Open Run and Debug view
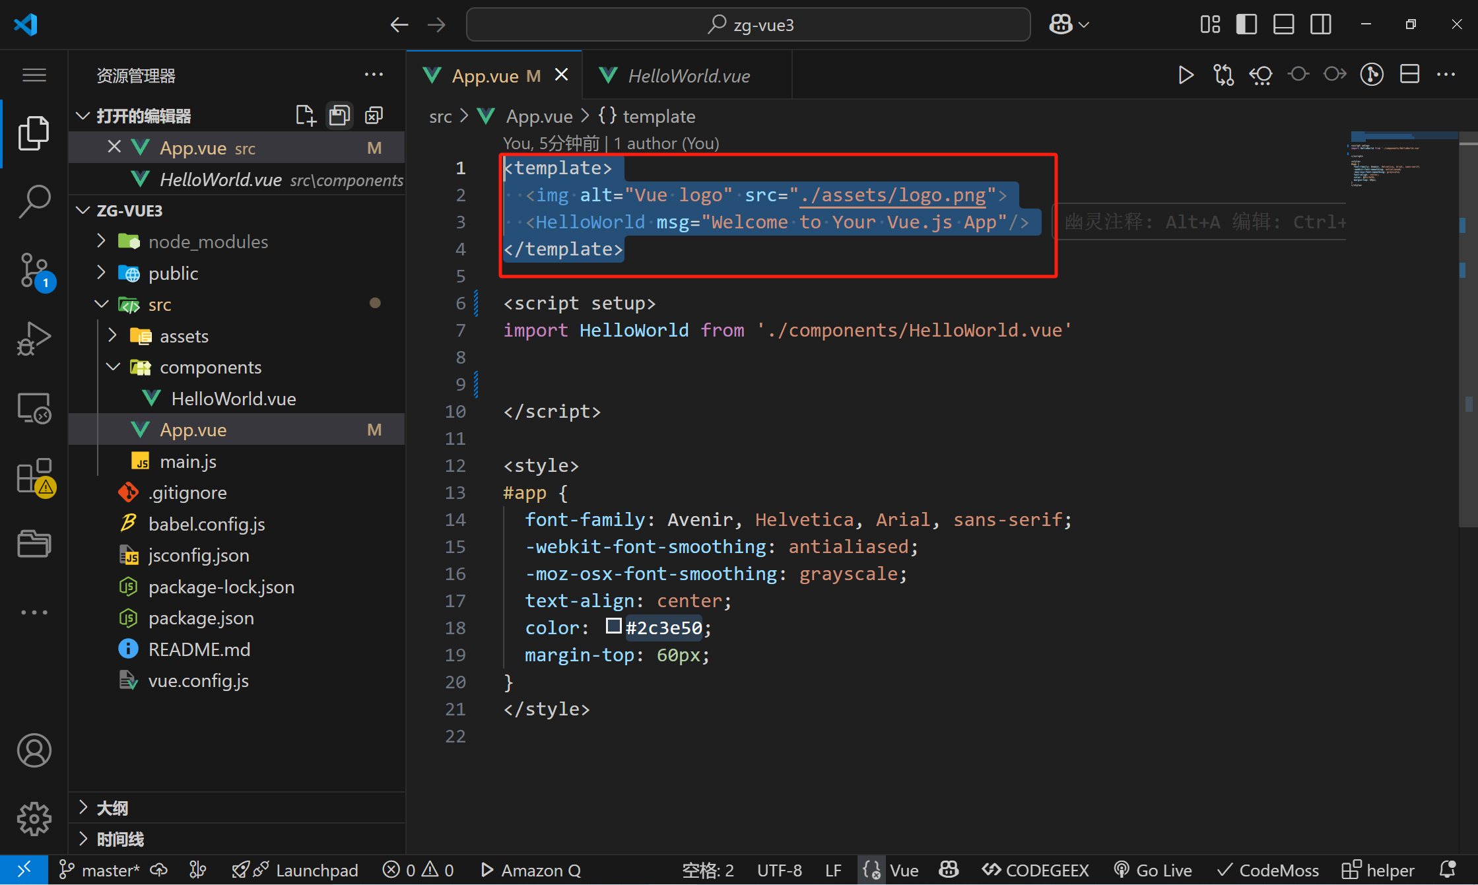 [x=34, y=338]
